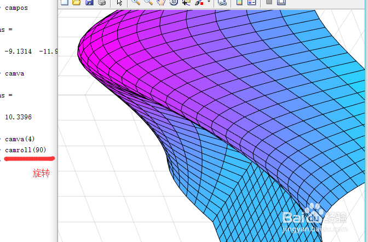Insert a colorbar via toolbar icon
Screen dimensions: 368x242
pyautogui.click(x=239, y=2)
